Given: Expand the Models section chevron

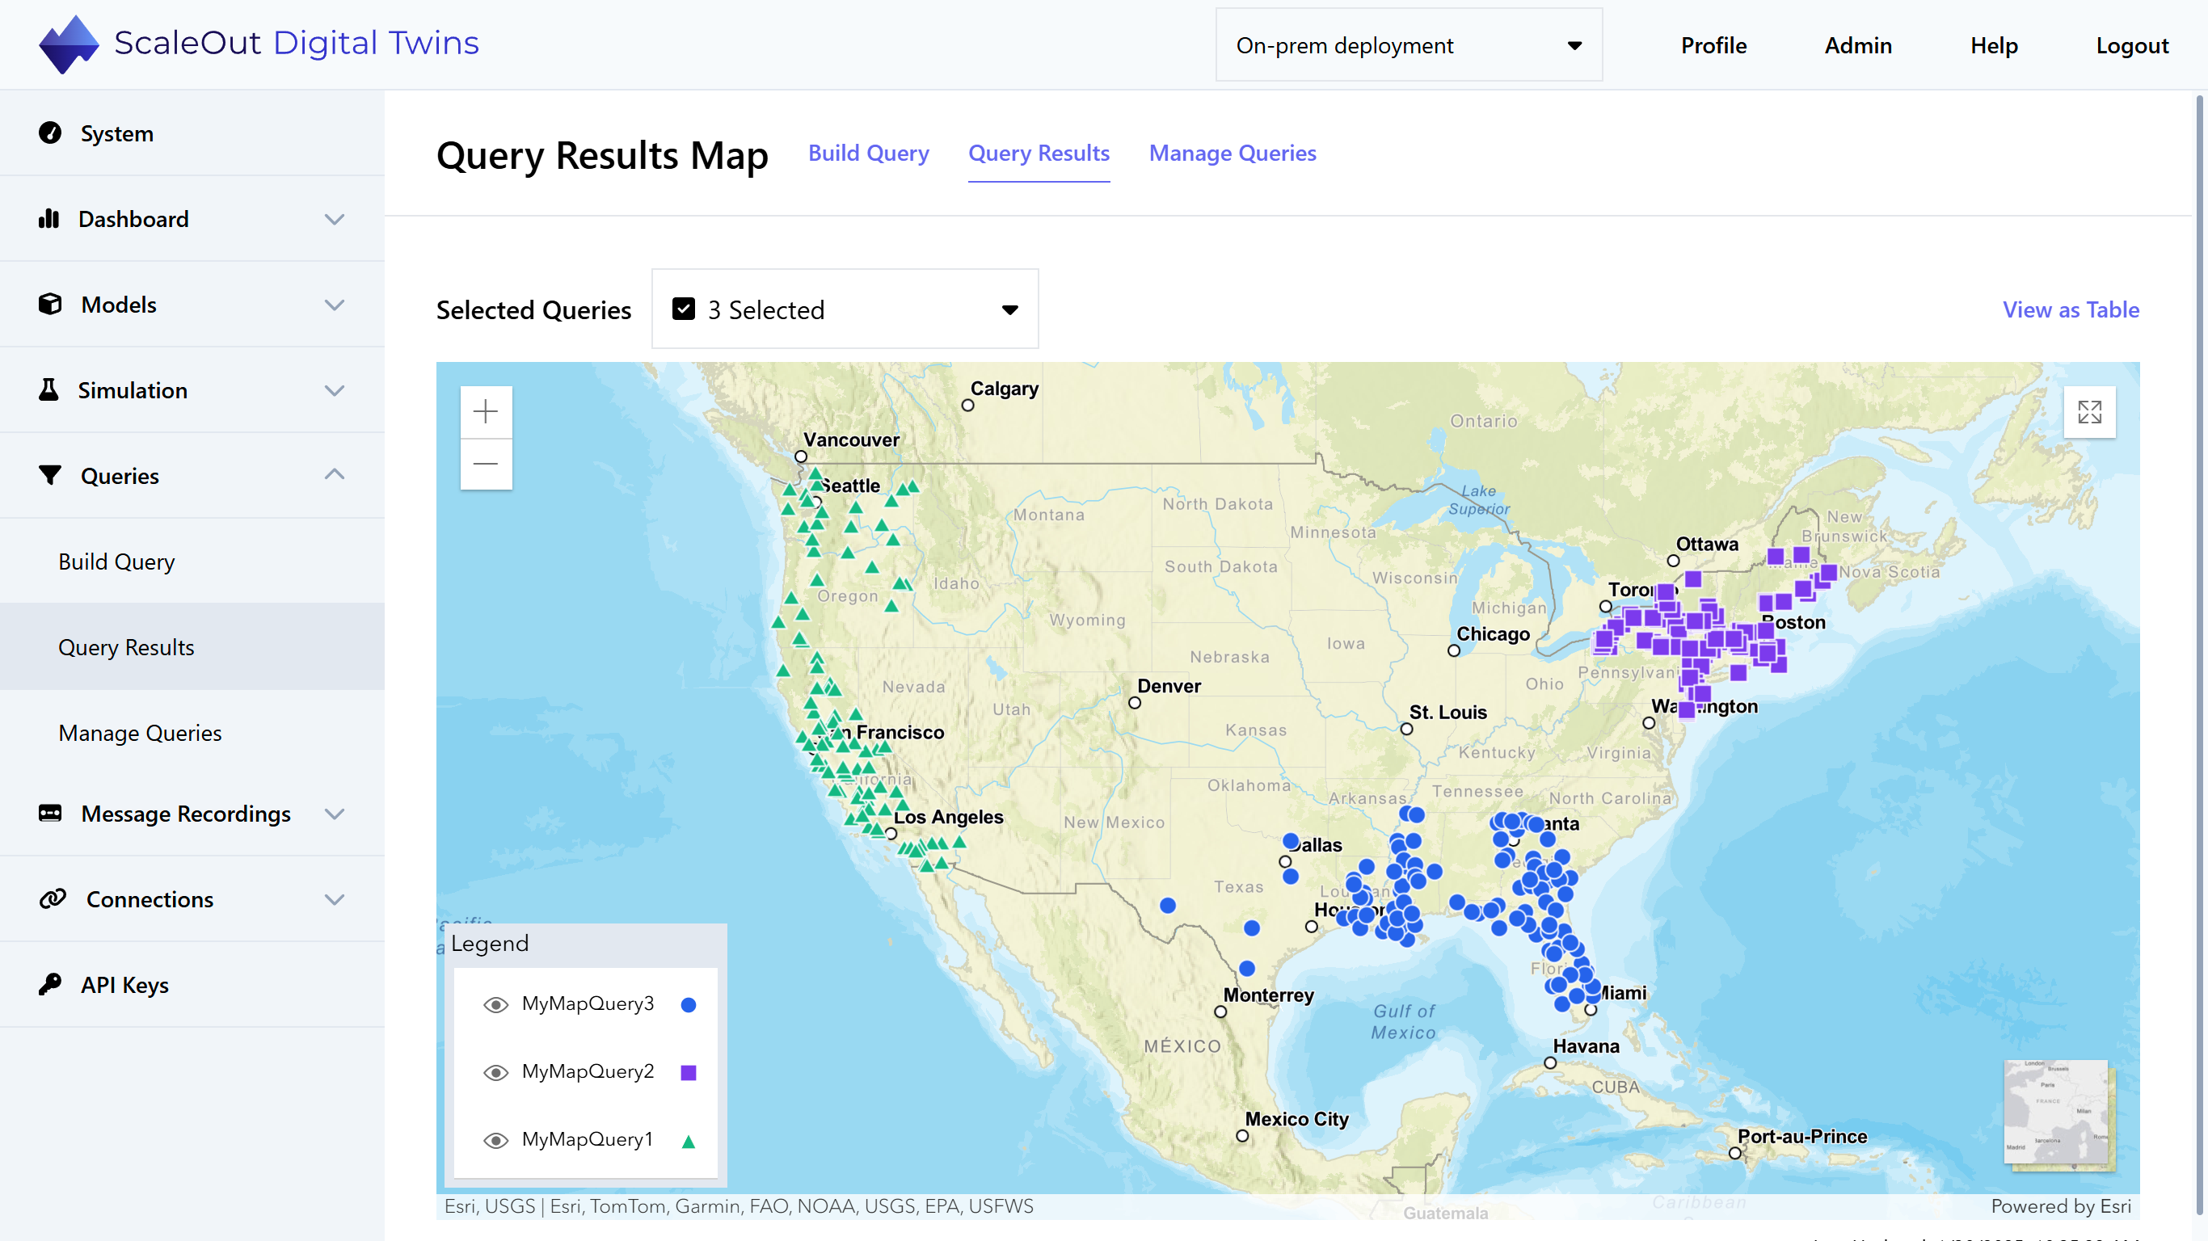Looking at the screenshot, I should (335, 305).
